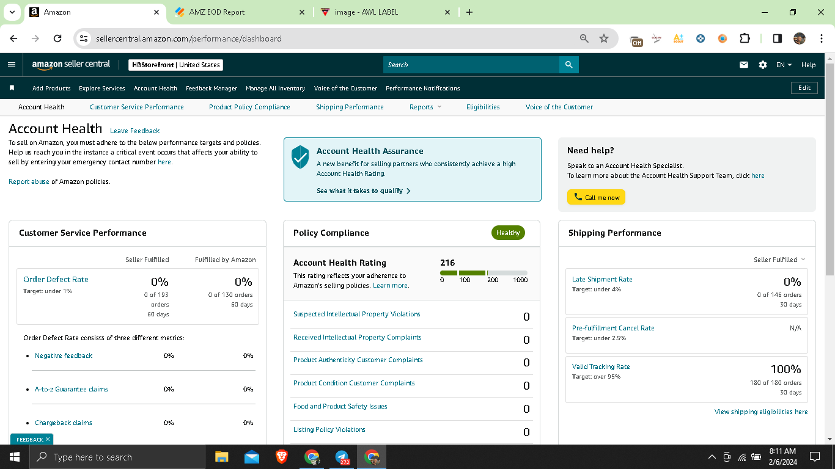Open File Explorer from the taskbar
The width and height of the screenshot is (835, 469).
click(x=221, y=457)
